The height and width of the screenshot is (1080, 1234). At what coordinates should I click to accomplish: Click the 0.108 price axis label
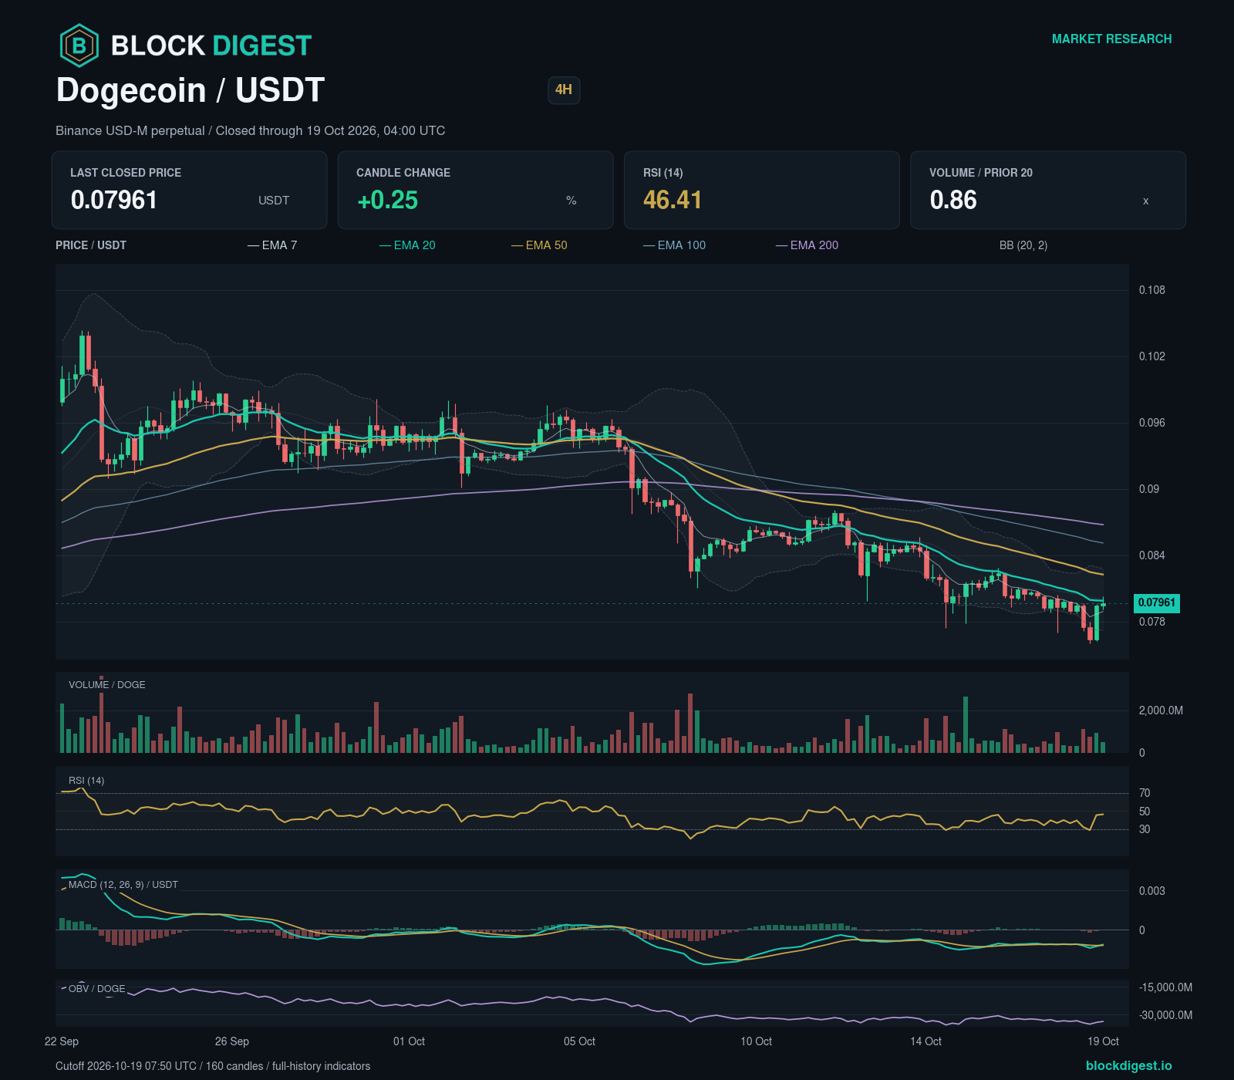tap(1152, 290)
